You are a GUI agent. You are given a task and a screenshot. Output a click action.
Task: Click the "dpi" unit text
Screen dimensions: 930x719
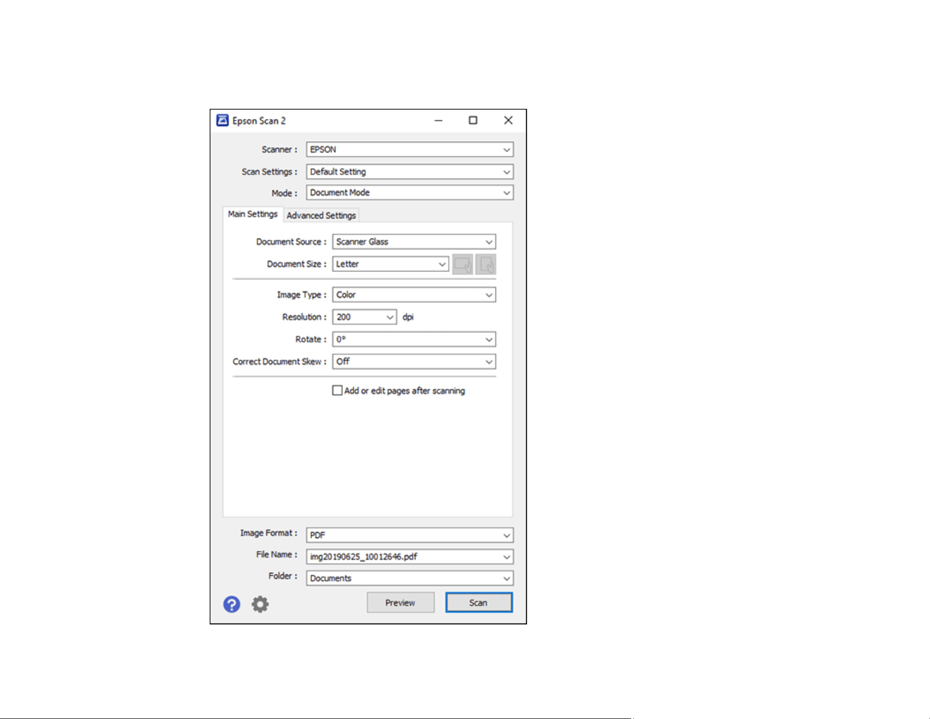tap(408, 317)
